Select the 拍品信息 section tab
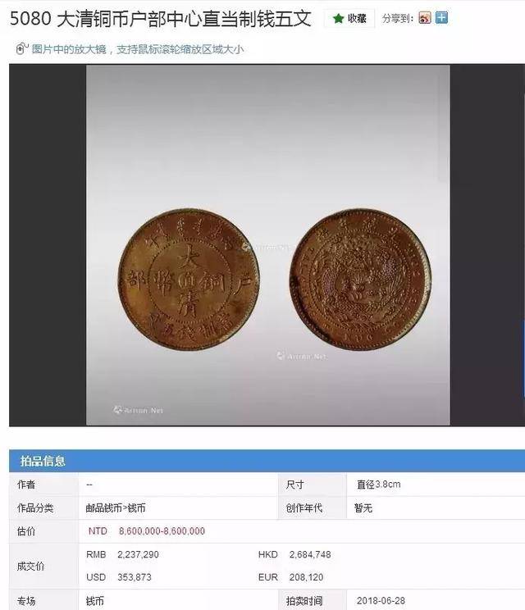 [43, 462]
